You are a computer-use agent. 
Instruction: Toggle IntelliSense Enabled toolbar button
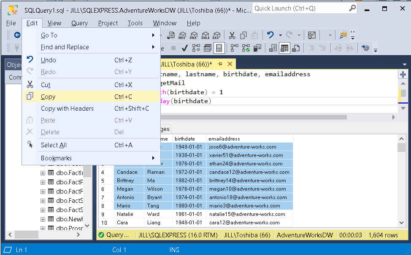(x=219, y=48)
